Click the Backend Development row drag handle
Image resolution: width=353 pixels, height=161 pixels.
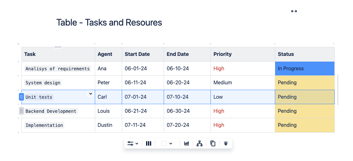pyautogui.click(x=21, y=111)
